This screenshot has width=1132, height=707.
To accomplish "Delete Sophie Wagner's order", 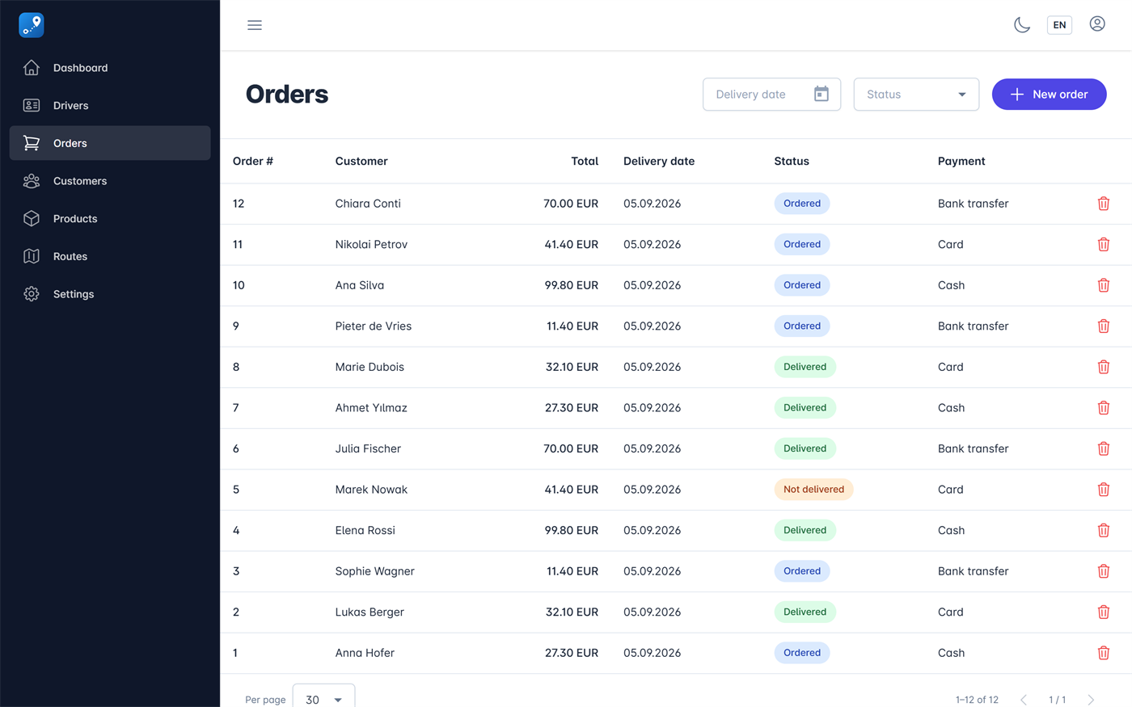I will pos(1104,571).
